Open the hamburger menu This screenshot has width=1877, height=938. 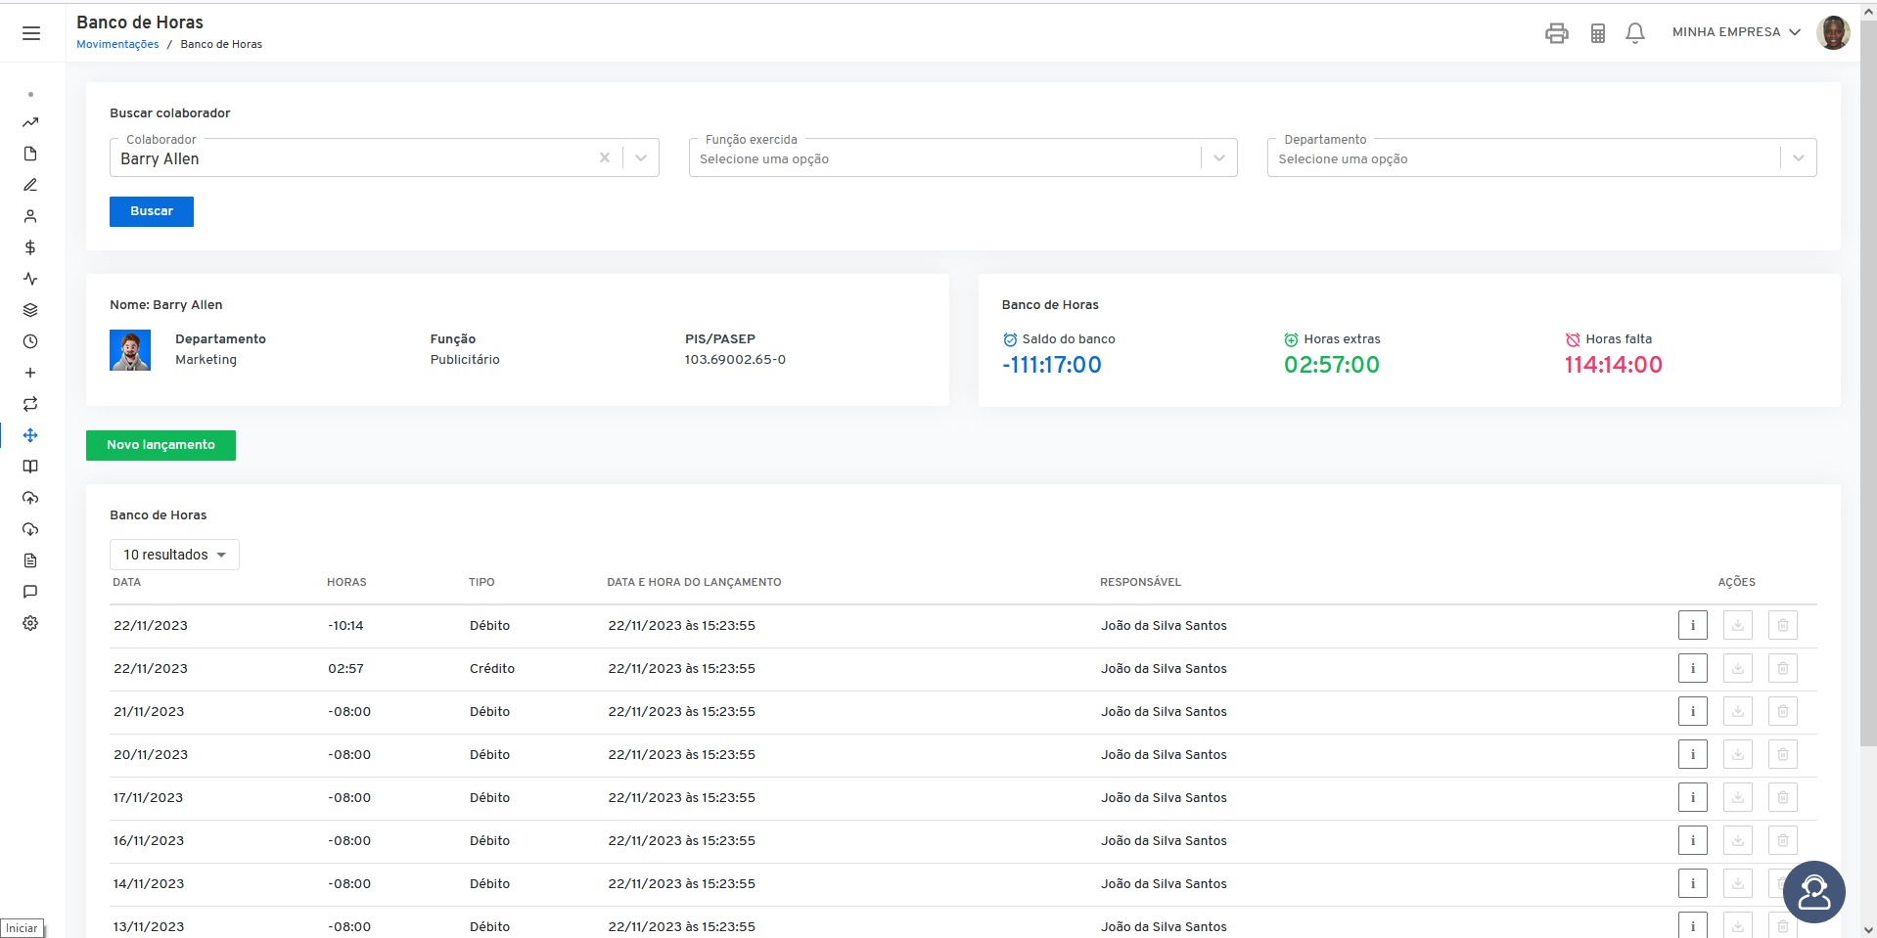31,33
